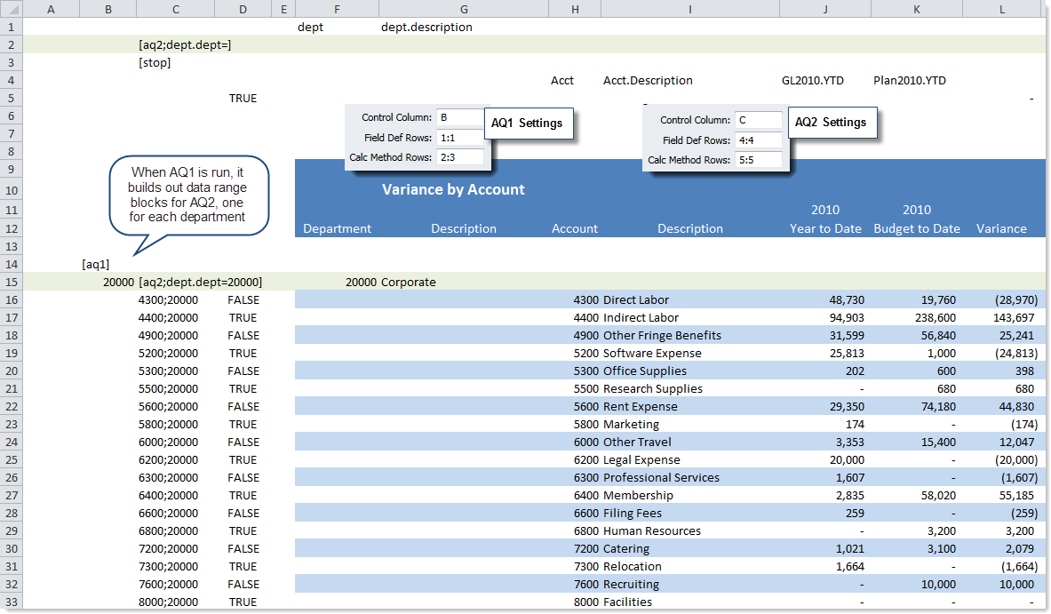Viewport: 1051px width, 614px height.
Task: Click the AQ2 Calc Method Rows field
Action: click(x=758, y=160)
